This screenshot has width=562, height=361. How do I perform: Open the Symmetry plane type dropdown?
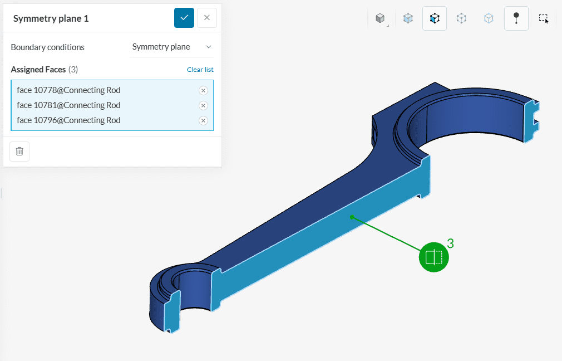point(171,47)
